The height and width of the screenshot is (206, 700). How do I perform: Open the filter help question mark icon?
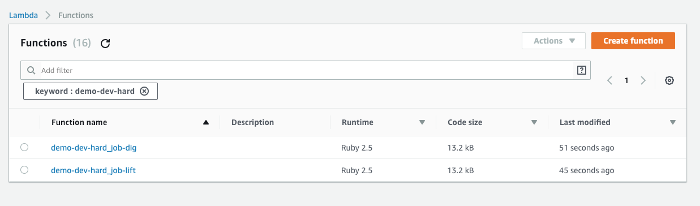(x=581, y=70)
